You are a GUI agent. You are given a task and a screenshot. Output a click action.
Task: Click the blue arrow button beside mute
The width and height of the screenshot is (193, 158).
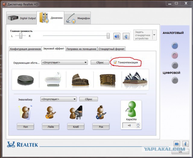point(126,36)
